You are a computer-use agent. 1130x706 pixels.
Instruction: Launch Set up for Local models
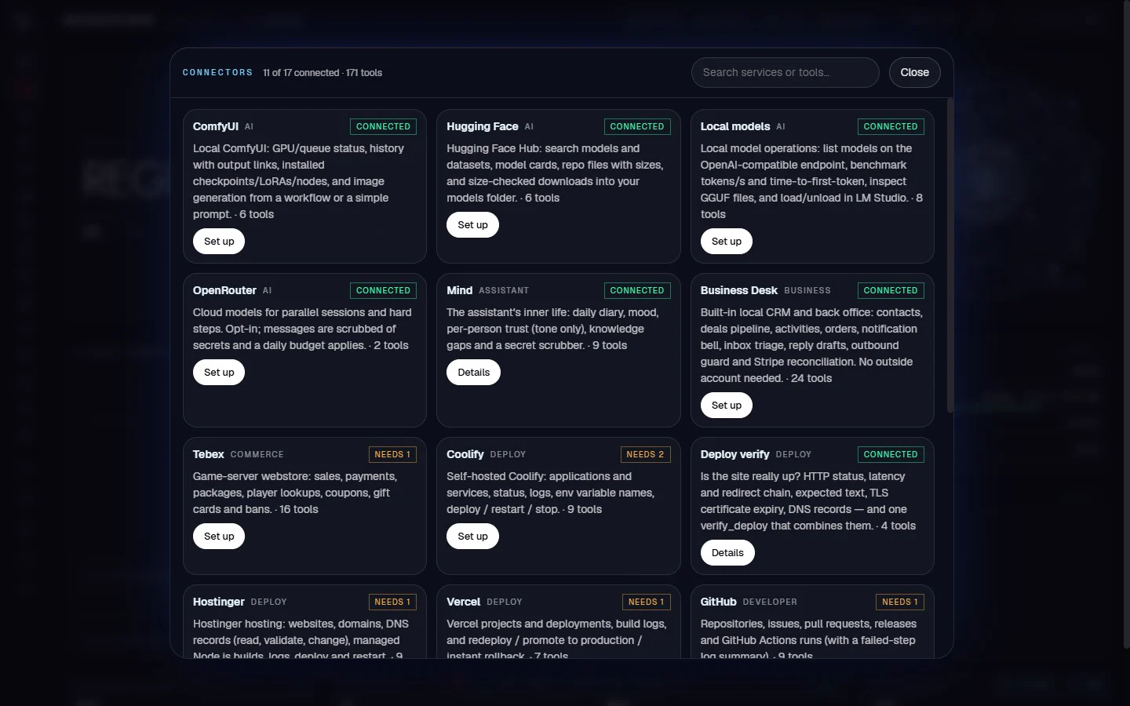pos(727,242)
